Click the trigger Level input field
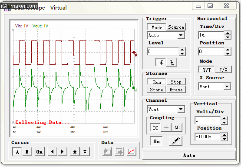This screenshot has width=241, height=167. (x=163, y=52)
